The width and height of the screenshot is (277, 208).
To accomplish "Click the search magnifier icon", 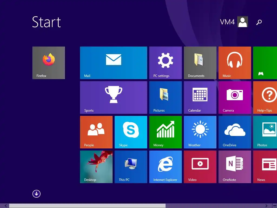I will (x=259, y=22).
